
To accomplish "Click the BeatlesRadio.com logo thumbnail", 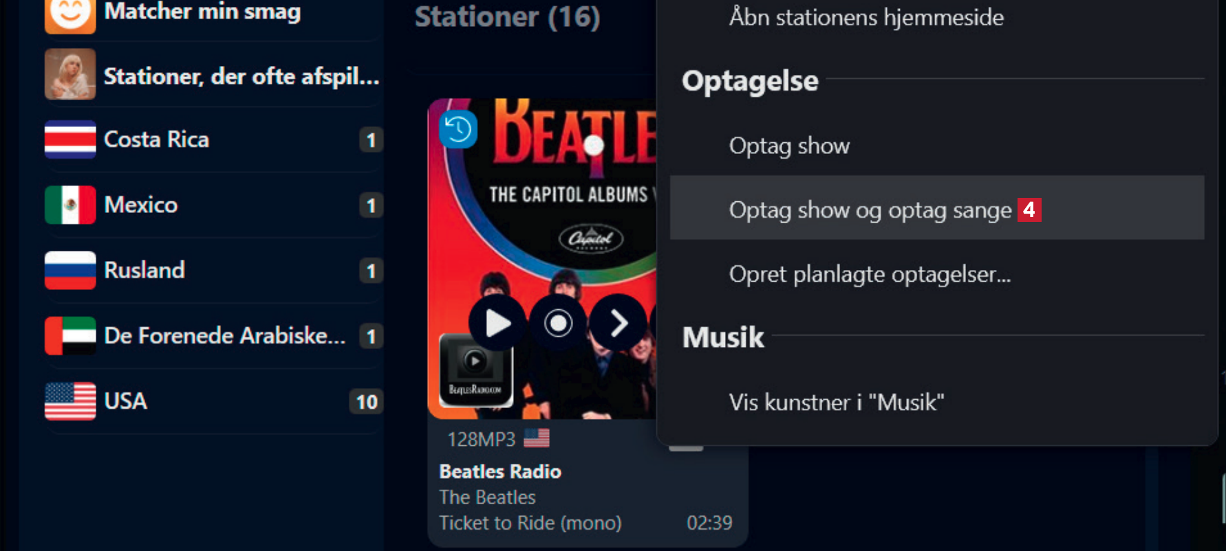I will tap(475, 371).
